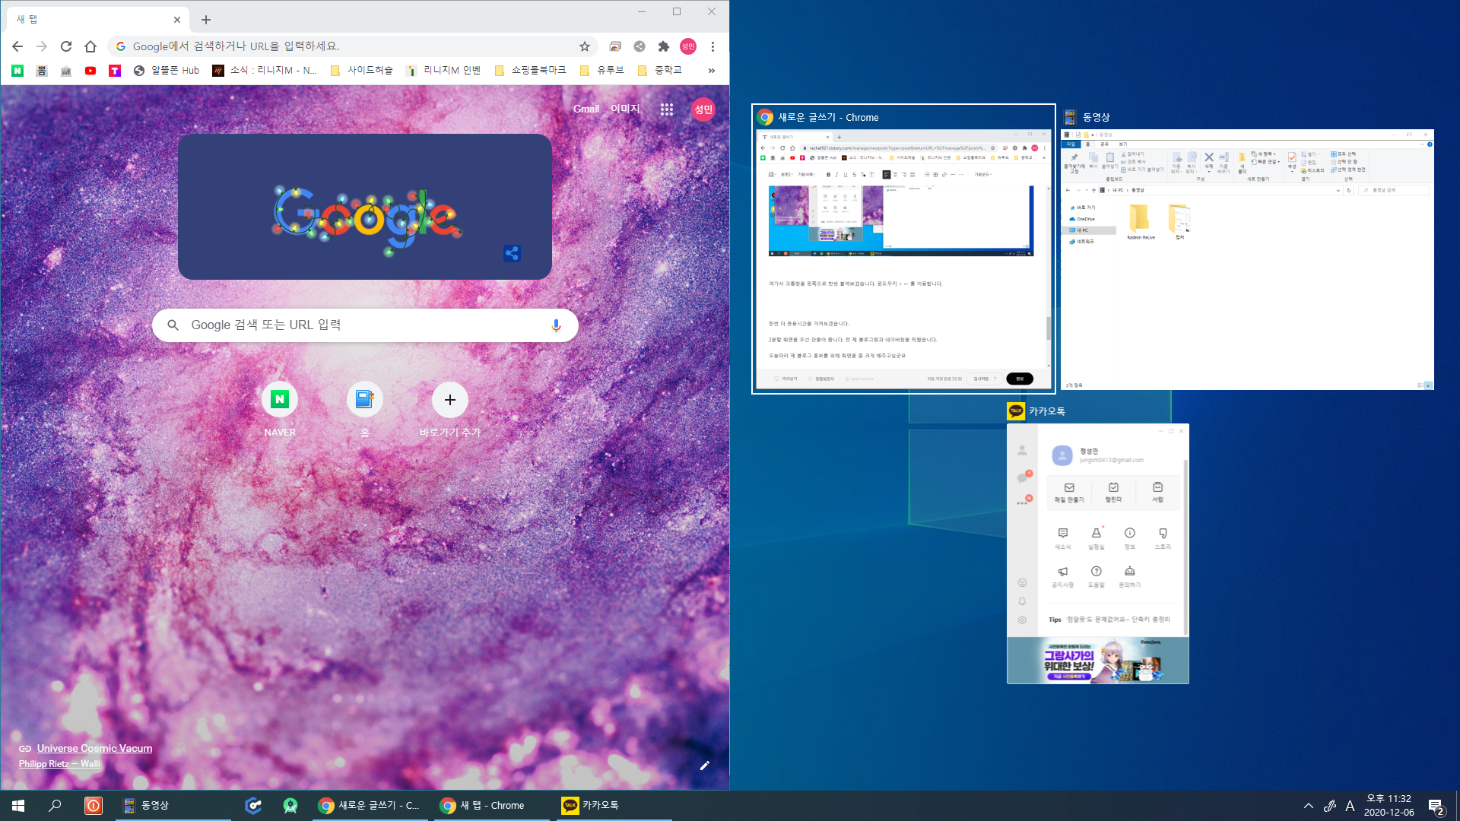The image size is (1460, 821).
Task: Click the Gmail link
Action: click(x=586, y=109)
